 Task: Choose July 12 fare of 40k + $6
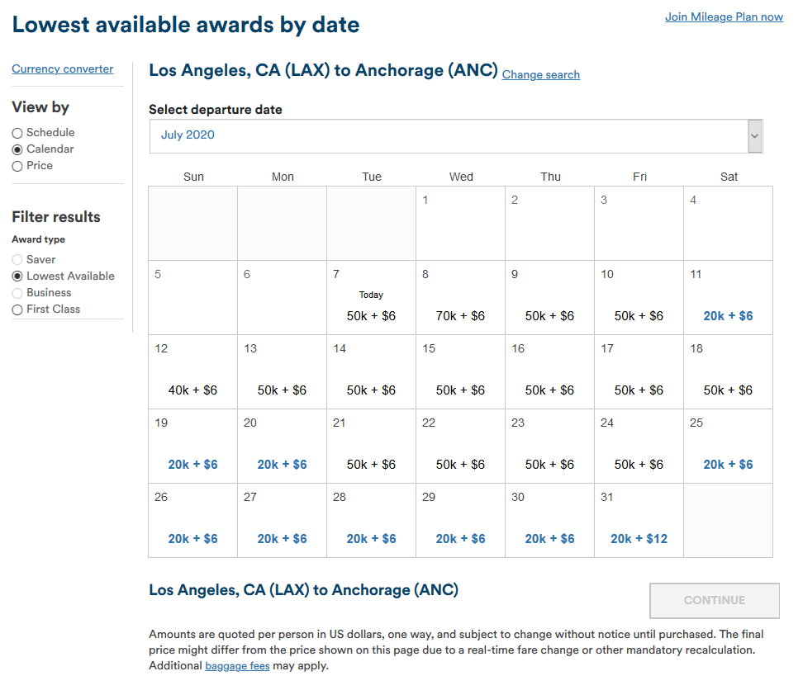pos(192,390)
